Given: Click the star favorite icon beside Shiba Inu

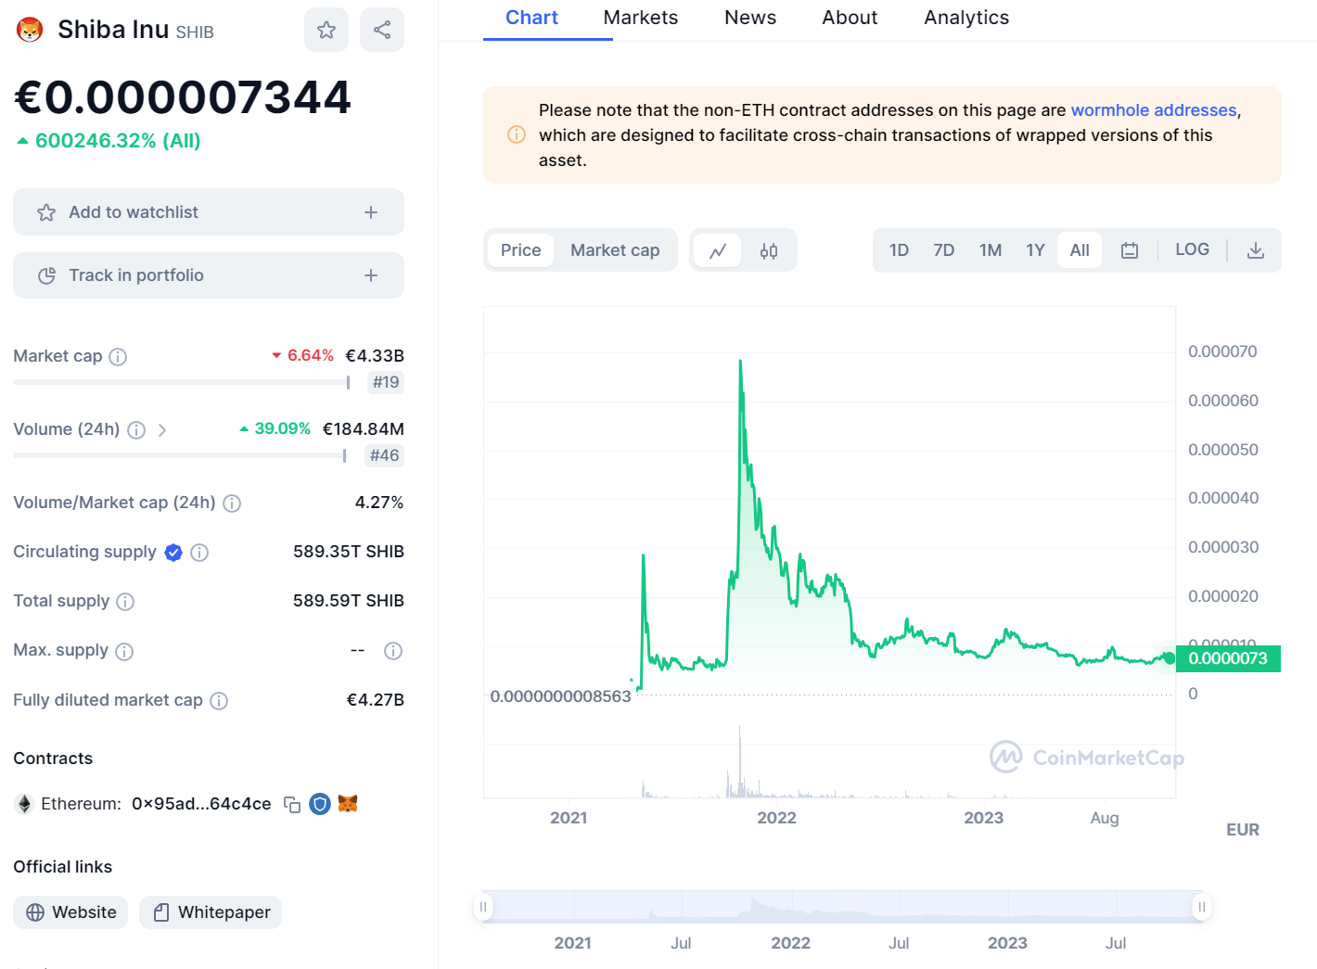Looking at the screenshot, I should [x=326, y=30].
